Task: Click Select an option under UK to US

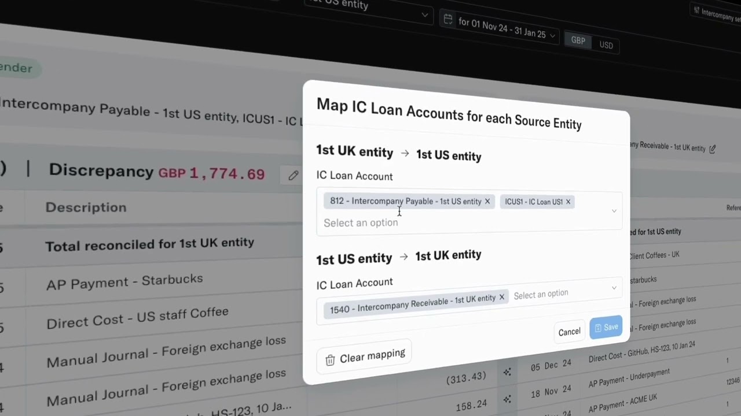Action: coord(361,222)
